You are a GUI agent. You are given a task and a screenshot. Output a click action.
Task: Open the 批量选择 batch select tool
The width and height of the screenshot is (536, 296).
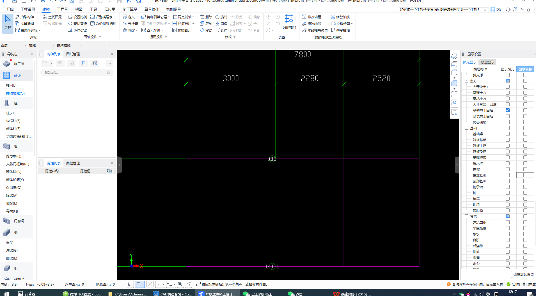coord(25,24)
